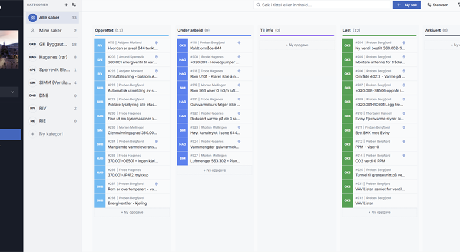Open case #203 360.001 energiventil
The height and width of the screenshot is (252, 460).
pos(132,59)
